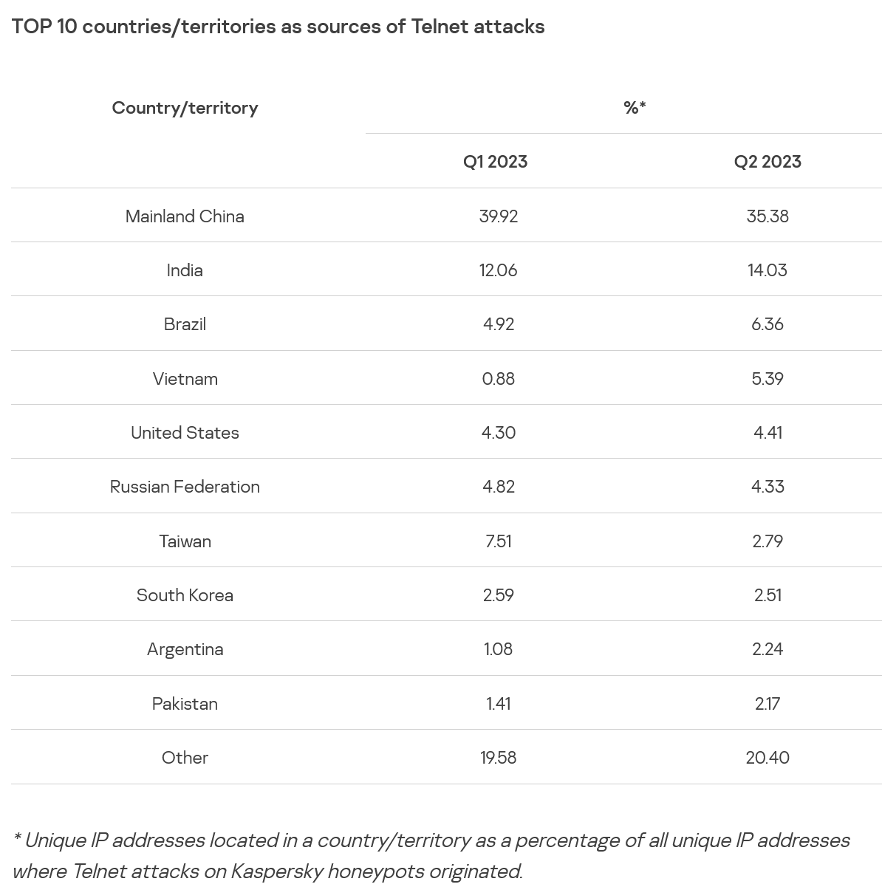Image resolution: width=882 pixels, height=887 pixels.
Task: Click the %* column header
Action: click(635, 108)
